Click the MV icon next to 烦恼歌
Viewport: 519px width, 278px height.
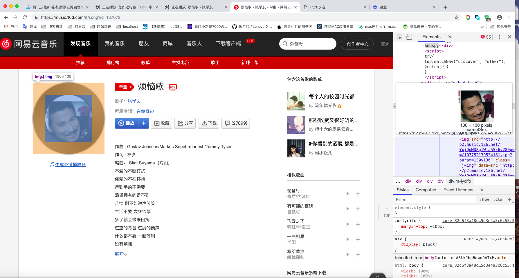pyautogui.click(x=173, y=87)
